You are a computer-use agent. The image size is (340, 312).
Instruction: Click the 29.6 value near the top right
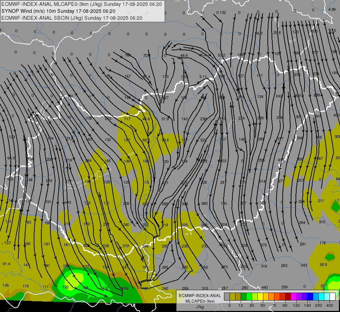coord(277,33)
